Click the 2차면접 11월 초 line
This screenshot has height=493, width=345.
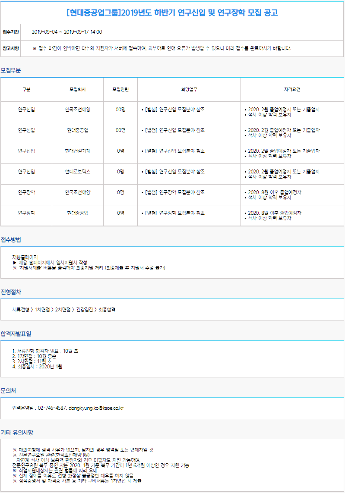(x=32, y=361)
